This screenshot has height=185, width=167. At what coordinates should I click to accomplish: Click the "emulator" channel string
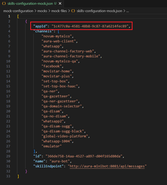click(x=52, y=146)
